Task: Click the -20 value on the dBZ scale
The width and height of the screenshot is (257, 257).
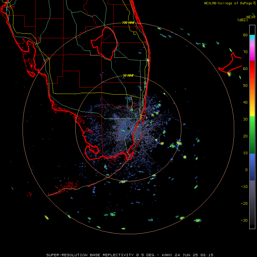Action: click(x=244, y=203)
